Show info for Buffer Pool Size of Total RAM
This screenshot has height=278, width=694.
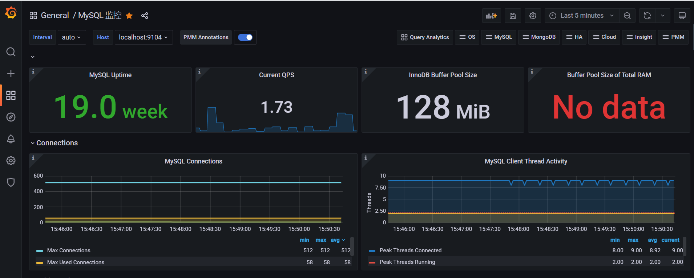click(532, 71)
